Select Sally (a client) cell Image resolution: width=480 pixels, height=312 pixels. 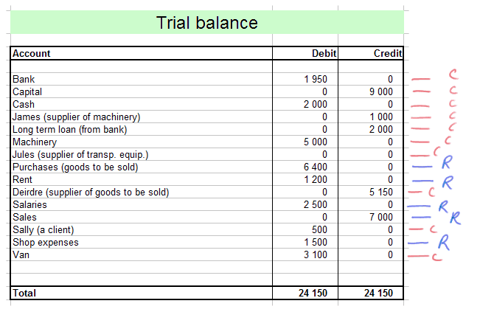tap(142, 229)
